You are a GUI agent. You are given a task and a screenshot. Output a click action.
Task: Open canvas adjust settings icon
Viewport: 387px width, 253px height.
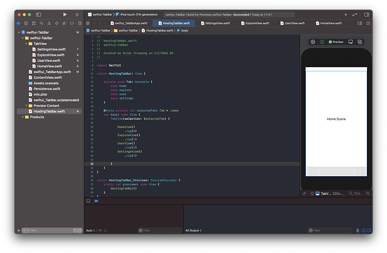pos(312,194)
